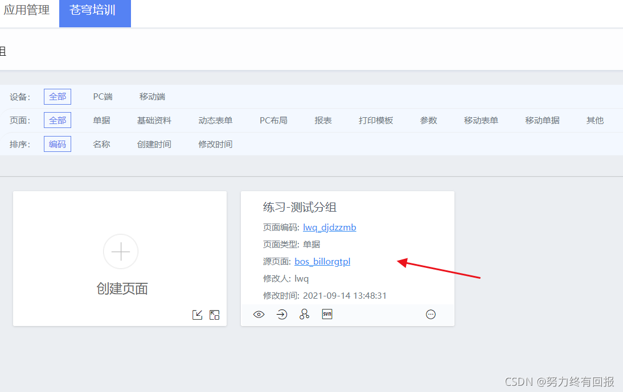
Task: Click the preview eye icon on 练习-测试分组 card
Action: [x=259, y=315]
